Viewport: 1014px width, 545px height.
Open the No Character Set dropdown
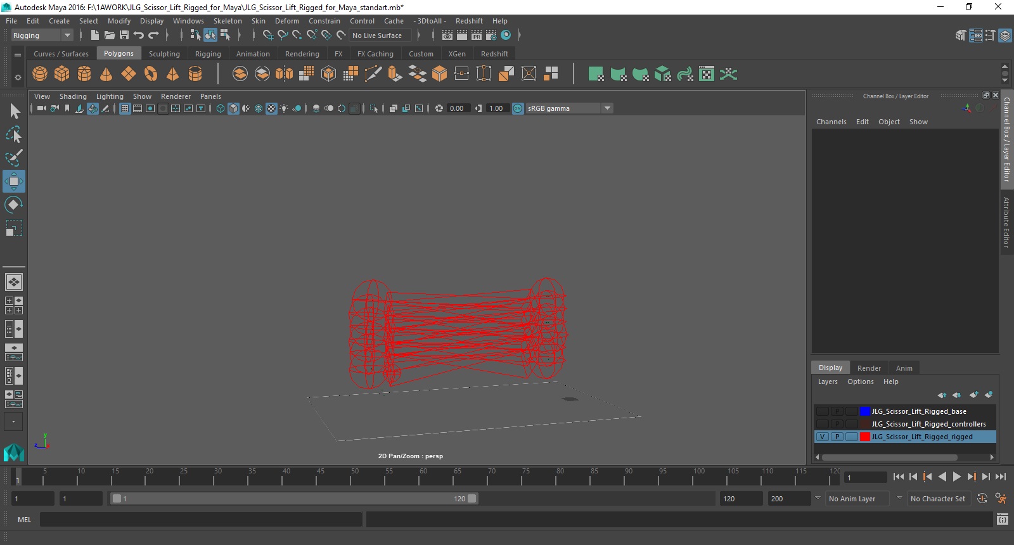[x=939, y=499]
